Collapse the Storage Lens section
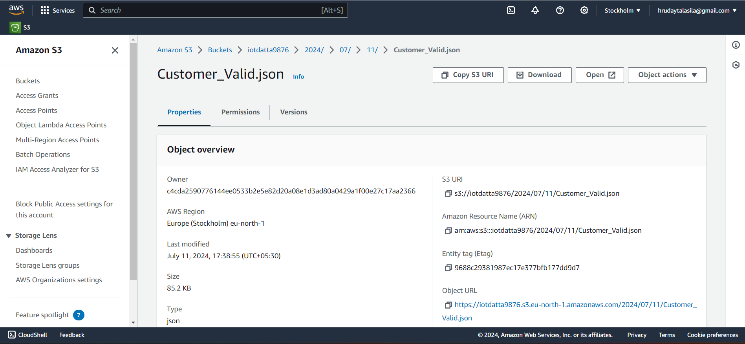This screenshot has width=745, height=344. coord(9,235)
